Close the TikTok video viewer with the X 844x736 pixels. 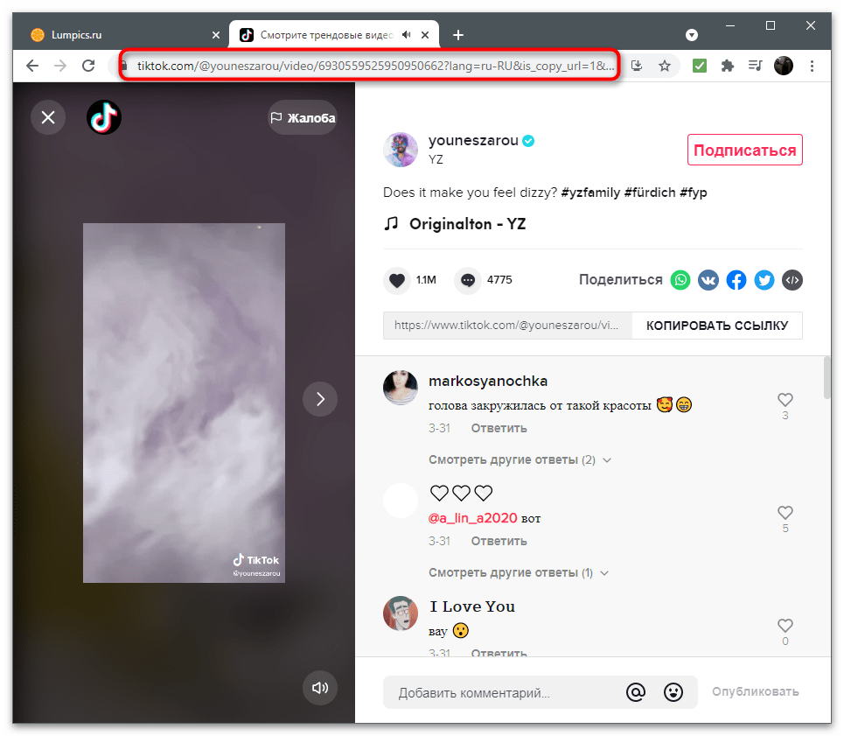point(48,117)
